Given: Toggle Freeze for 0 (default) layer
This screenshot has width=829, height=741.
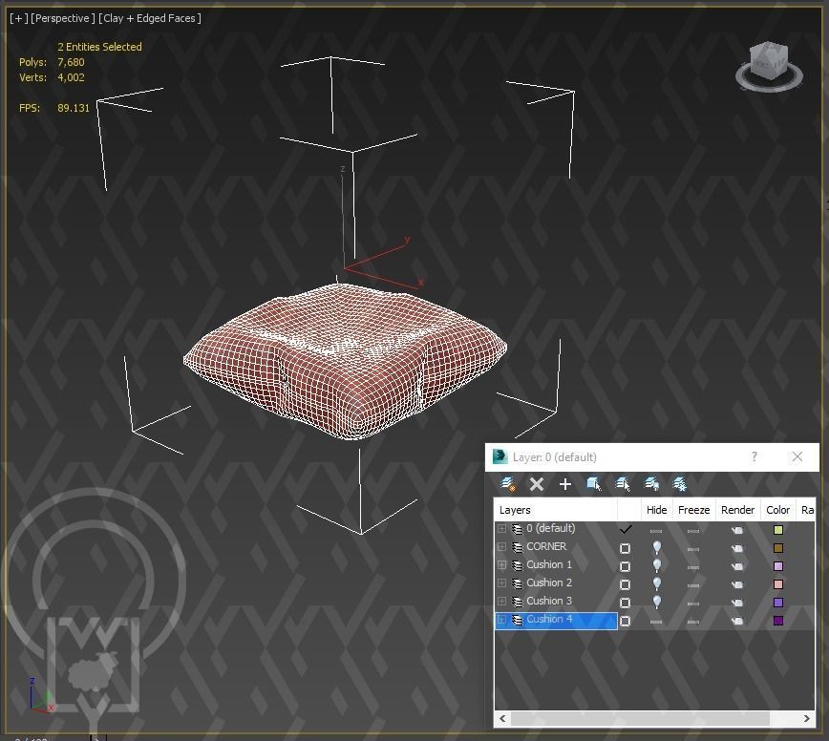Looking at the screenshot, I should tap(693, 531).
